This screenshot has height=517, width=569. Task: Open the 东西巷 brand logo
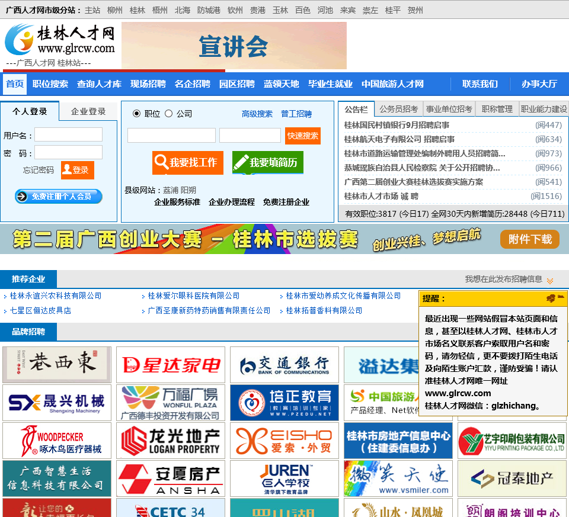(x=57, y=365)
